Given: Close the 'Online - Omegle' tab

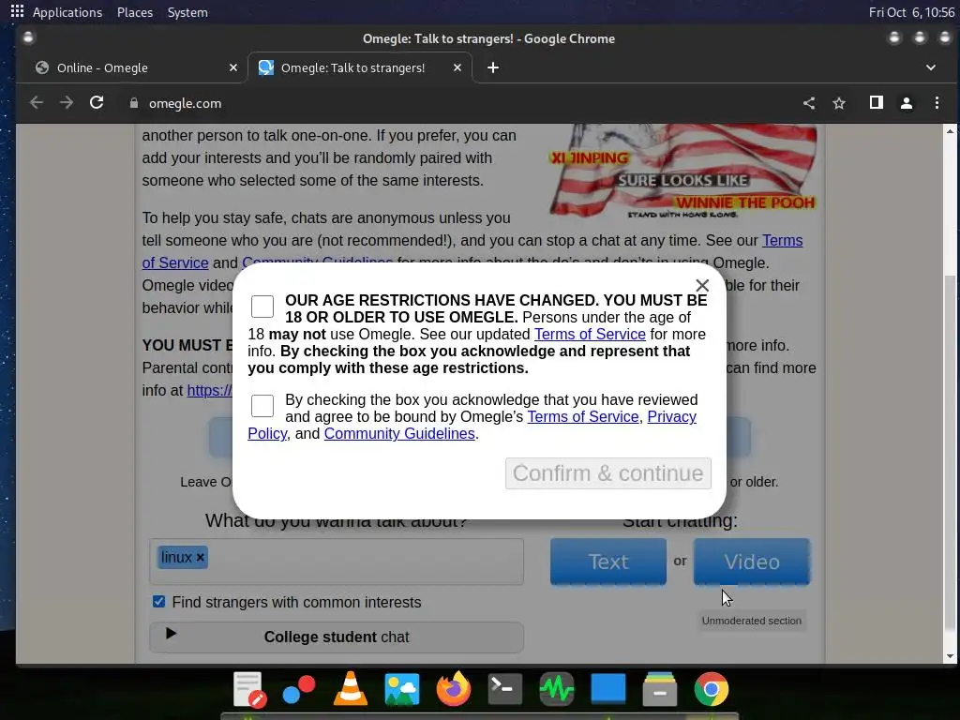Looking at the screenshot, I should pos(233,67).
